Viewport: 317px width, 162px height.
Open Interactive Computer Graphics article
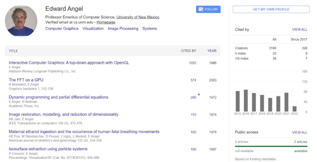(69, 63)
